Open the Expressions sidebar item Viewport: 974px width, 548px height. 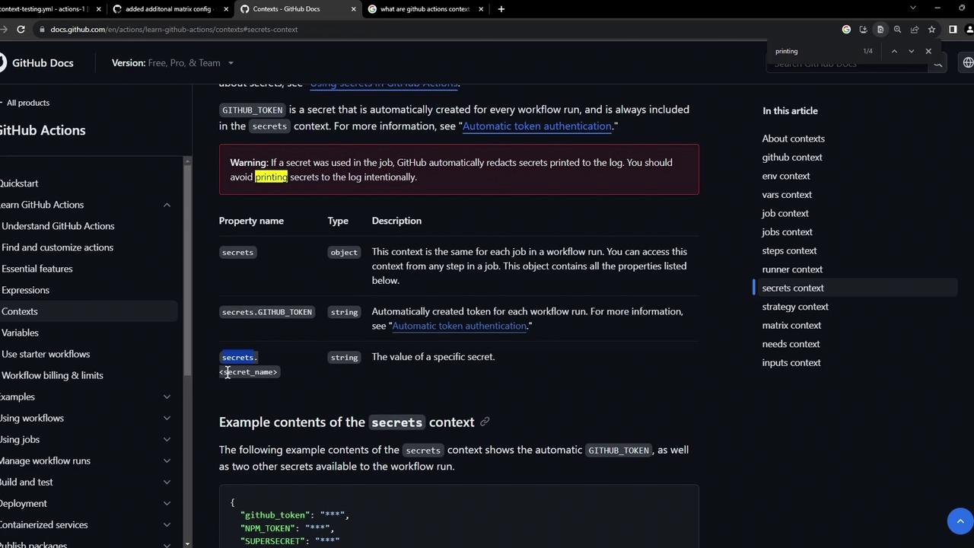pyautogui.click(x=25, y=290)
